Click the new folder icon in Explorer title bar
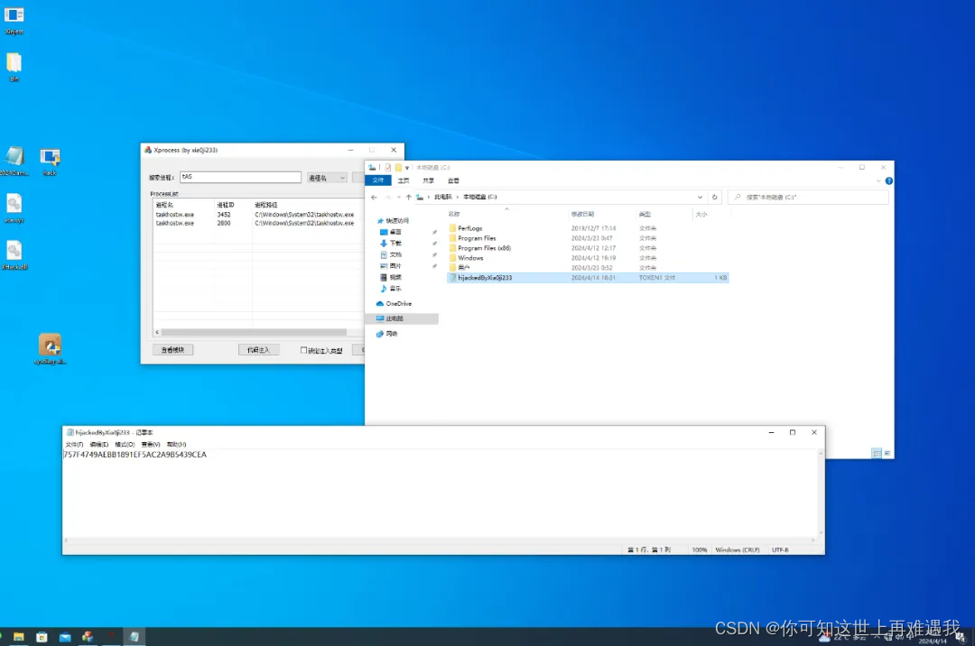Screen dimensions: 975x646 pos(398,167)
